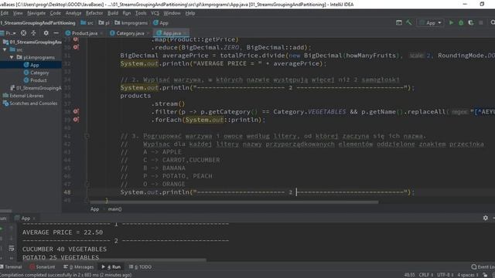
Task: Open the SonarLint tool window
Action: click(x=43, y=267)
